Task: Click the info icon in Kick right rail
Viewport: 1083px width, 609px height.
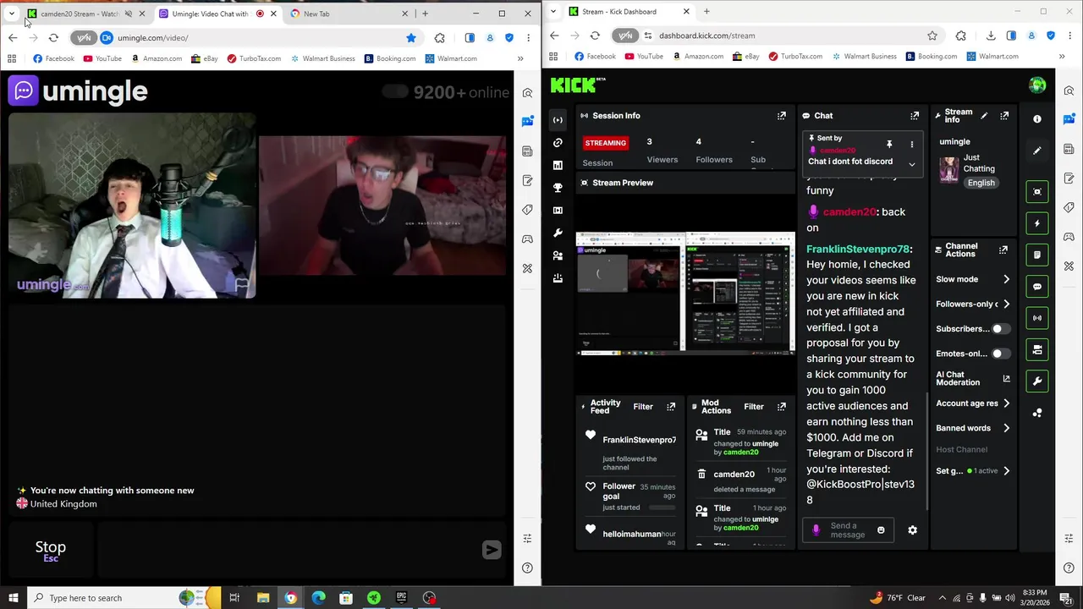Action: [1037, 119]
